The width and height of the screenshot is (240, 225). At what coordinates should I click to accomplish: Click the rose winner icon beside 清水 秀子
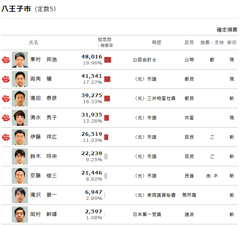(x=6, y=118)
